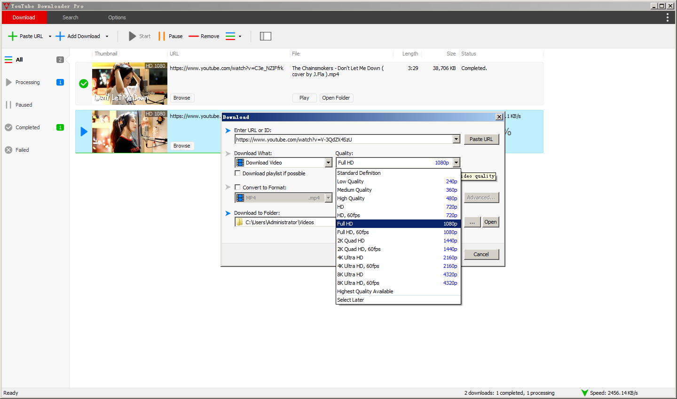Click Open Folder for completed file
677x399 pixels.
(336, 98)
